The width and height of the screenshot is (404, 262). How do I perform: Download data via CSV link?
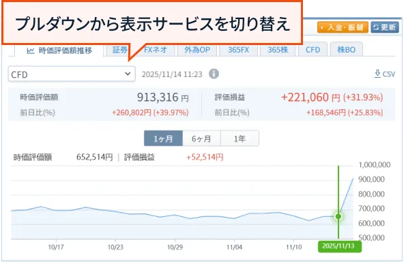[x=384, y=74]
